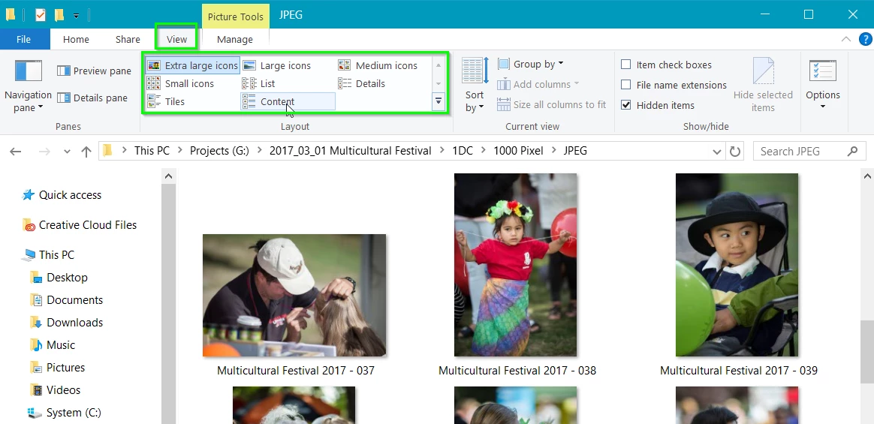The image size is (874, 424).
Task: Uncheck Hidden items checkbox
Action: [x=626, y=105]
